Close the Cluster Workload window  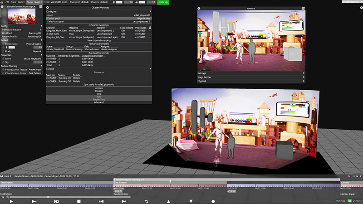[48, 8]
